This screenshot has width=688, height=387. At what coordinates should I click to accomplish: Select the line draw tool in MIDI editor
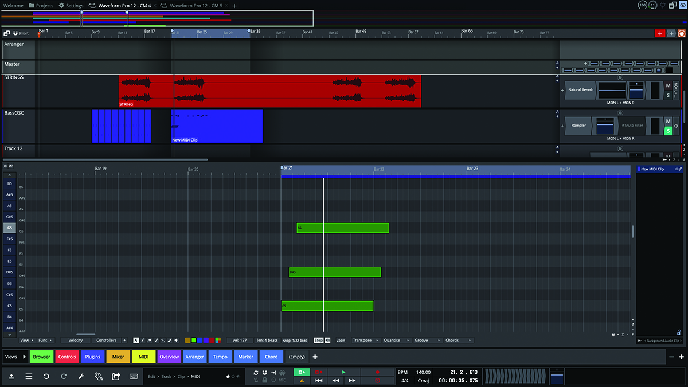tap(163, 341)
